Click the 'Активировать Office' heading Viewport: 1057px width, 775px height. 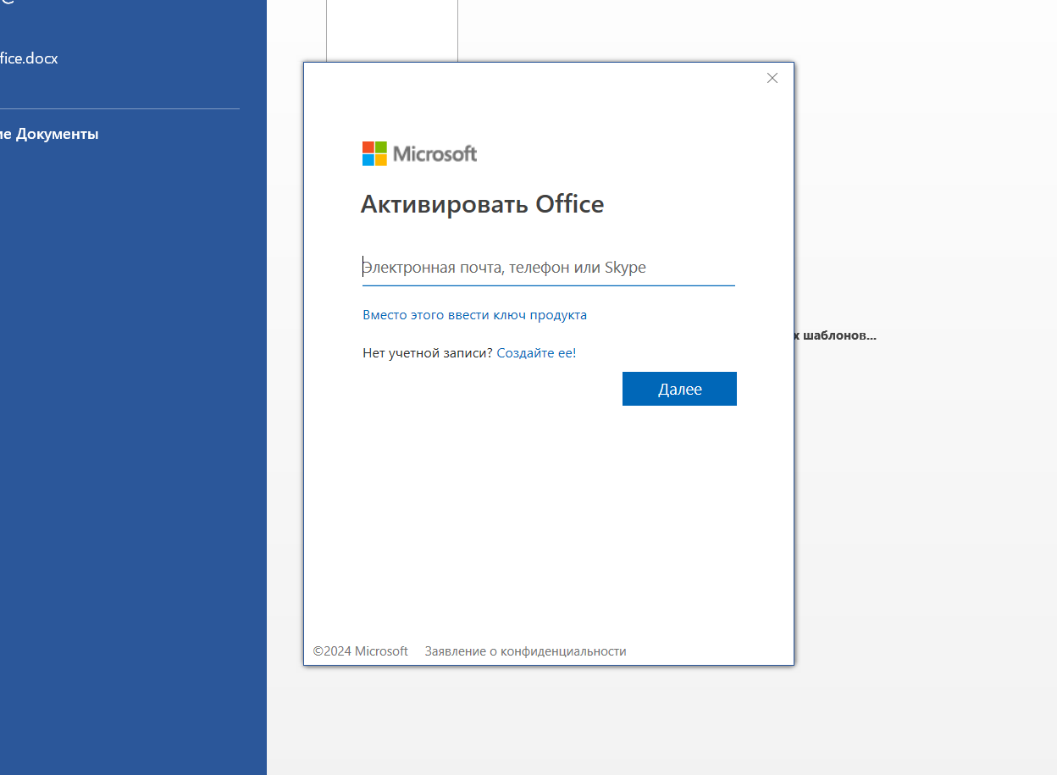point(482,204)
